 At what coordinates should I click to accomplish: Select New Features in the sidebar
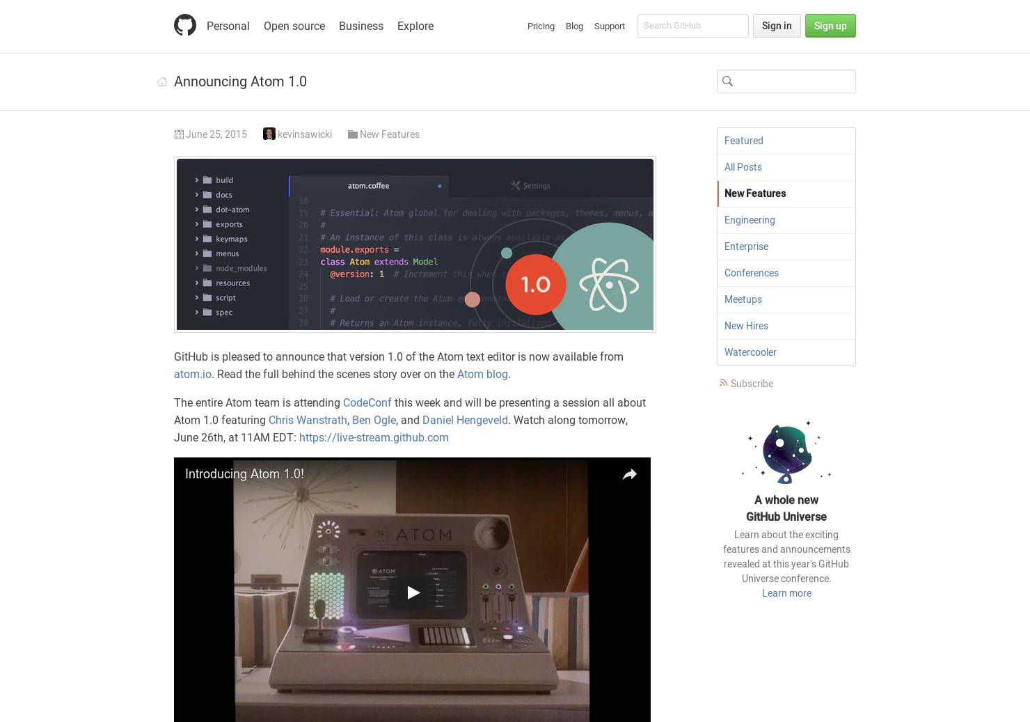786,194
